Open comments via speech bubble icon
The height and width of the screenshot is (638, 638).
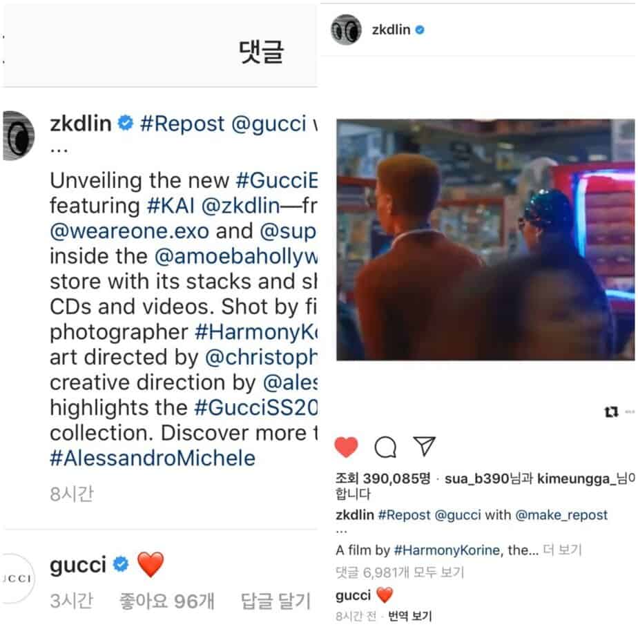[x=385, y=447]
